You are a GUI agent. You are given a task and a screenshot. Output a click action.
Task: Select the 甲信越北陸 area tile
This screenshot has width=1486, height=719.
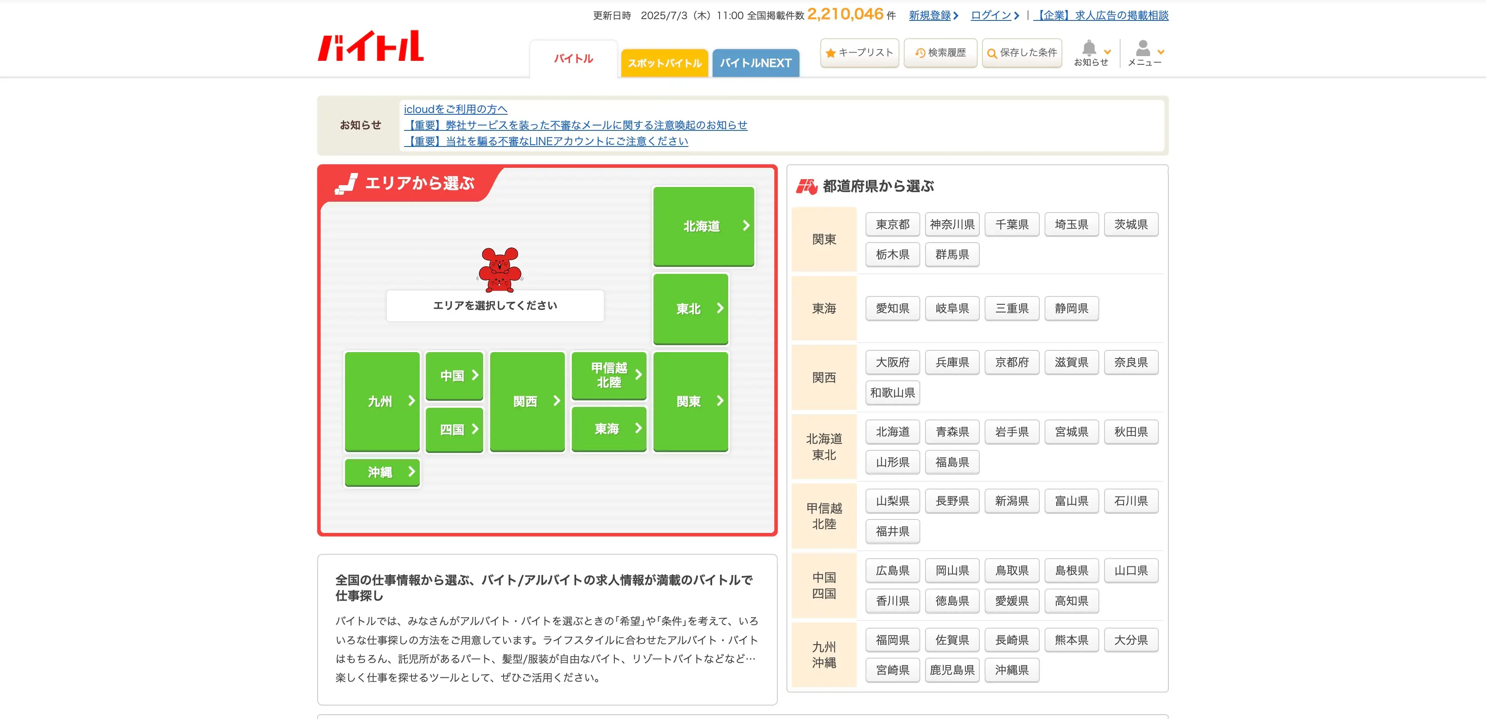tap(609, 375)
